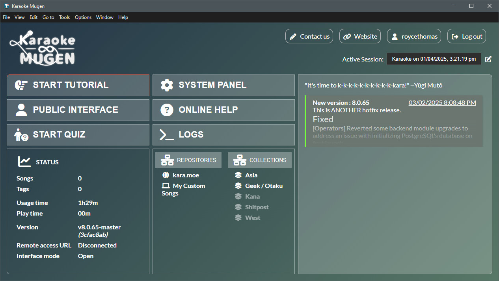Click the Online Help question mark icon
The height and width of the screenshot is (281, 499).
tap(167, 110)
